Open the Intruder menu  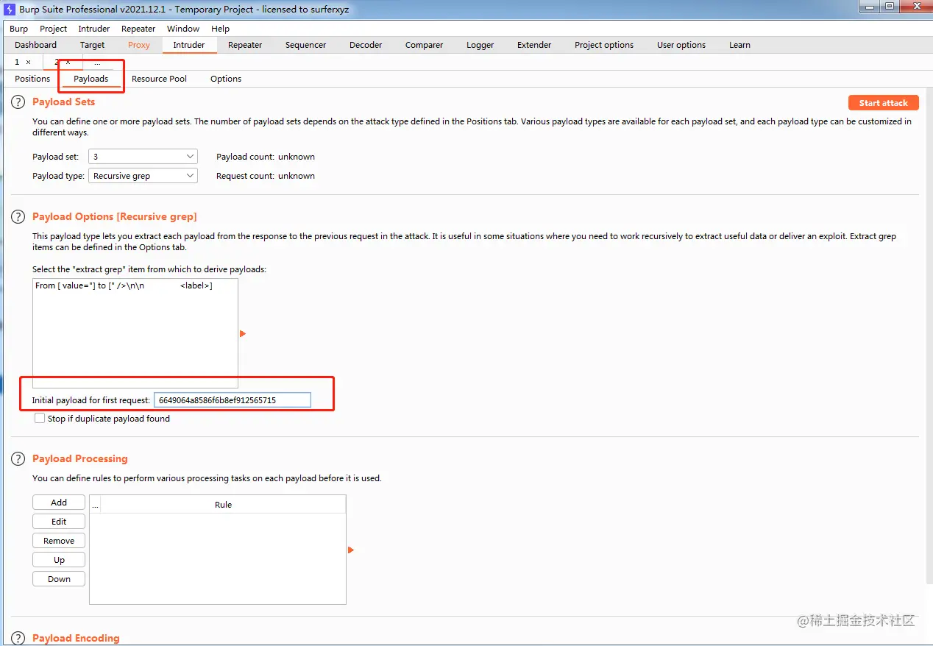94,29
